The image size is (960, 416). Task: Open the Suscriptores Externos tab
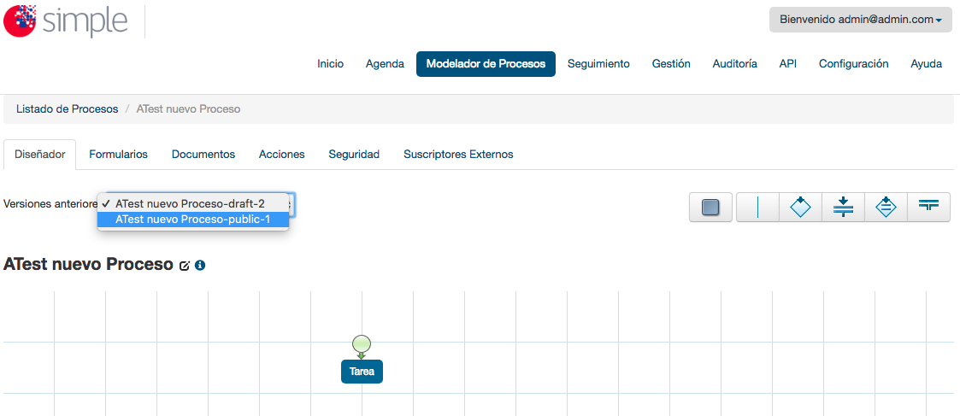click(x=458, y=154)
